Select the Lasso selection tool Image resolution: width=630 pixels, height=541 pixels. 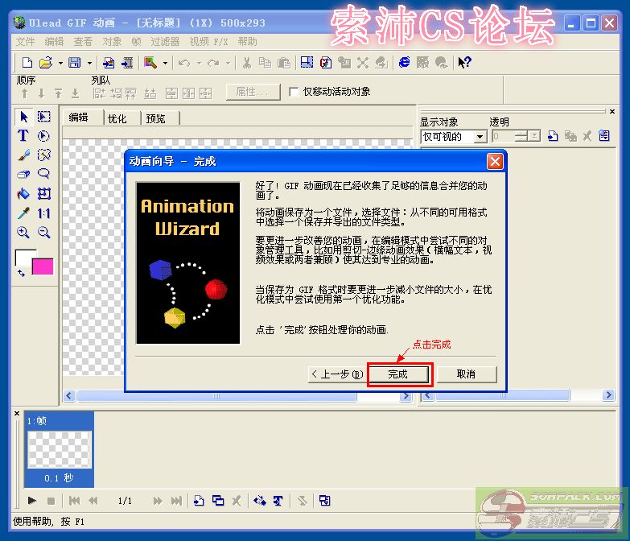[x=43, y=174]
